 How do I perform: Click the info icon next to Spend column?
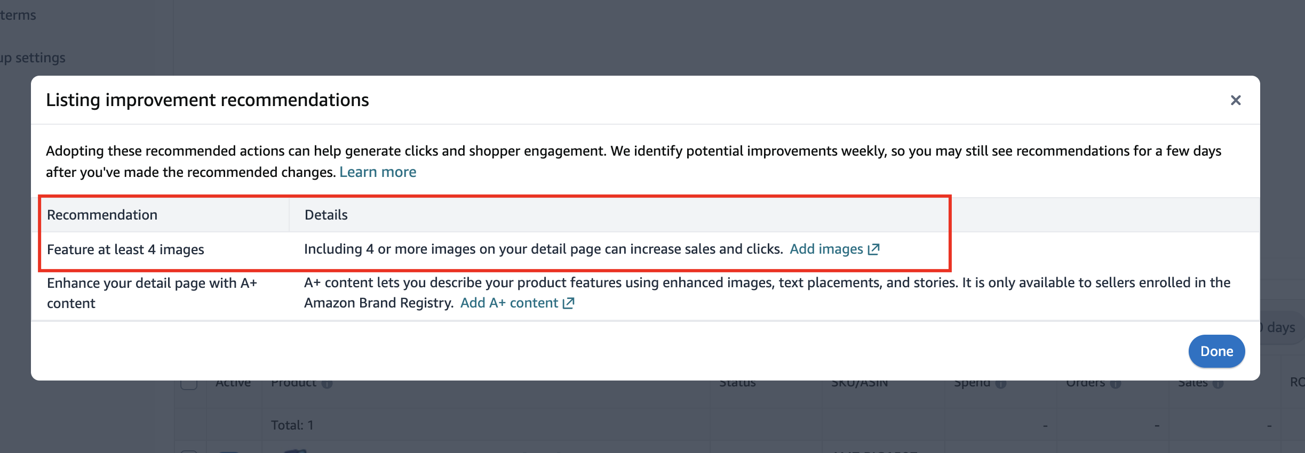pyautogui.click(x=1001, y=384)
